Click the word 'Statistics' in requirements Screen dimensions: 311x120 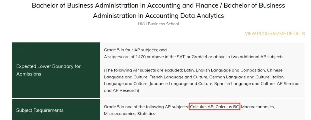click(146, 114)
